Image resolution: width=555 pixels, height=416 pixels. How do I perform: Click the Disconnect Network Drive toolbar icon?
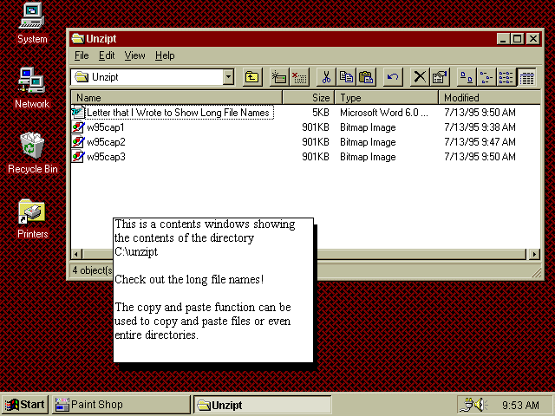click(299, 77)
